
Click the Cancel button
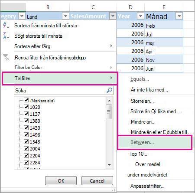[x=97, y=181]
